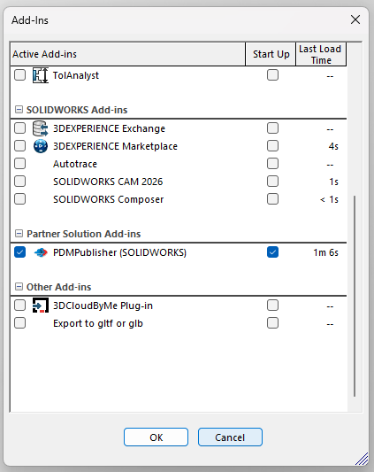Check Start Up for 3DEXPERIENCE Marketplace

click(x=272, y=146)
